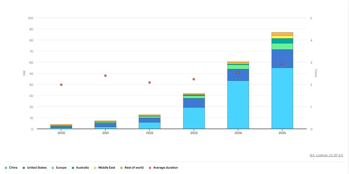
Task: Open the IEA Licence CC BY 4.0 link
Action: 326,155
